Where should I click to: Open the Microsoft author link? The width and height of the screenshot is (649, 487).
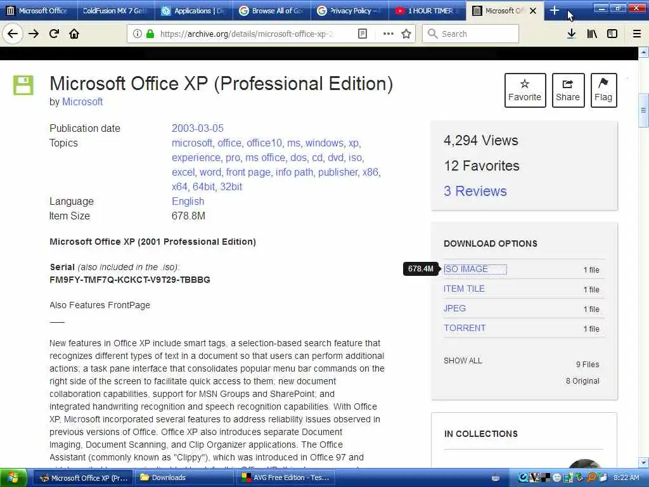(x=82, y=102)
